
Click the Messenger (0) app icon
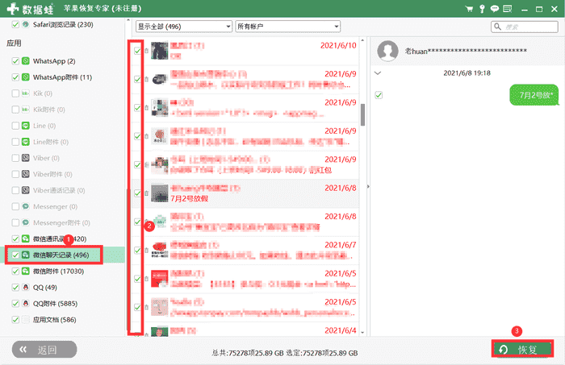(x=26, y=206)
